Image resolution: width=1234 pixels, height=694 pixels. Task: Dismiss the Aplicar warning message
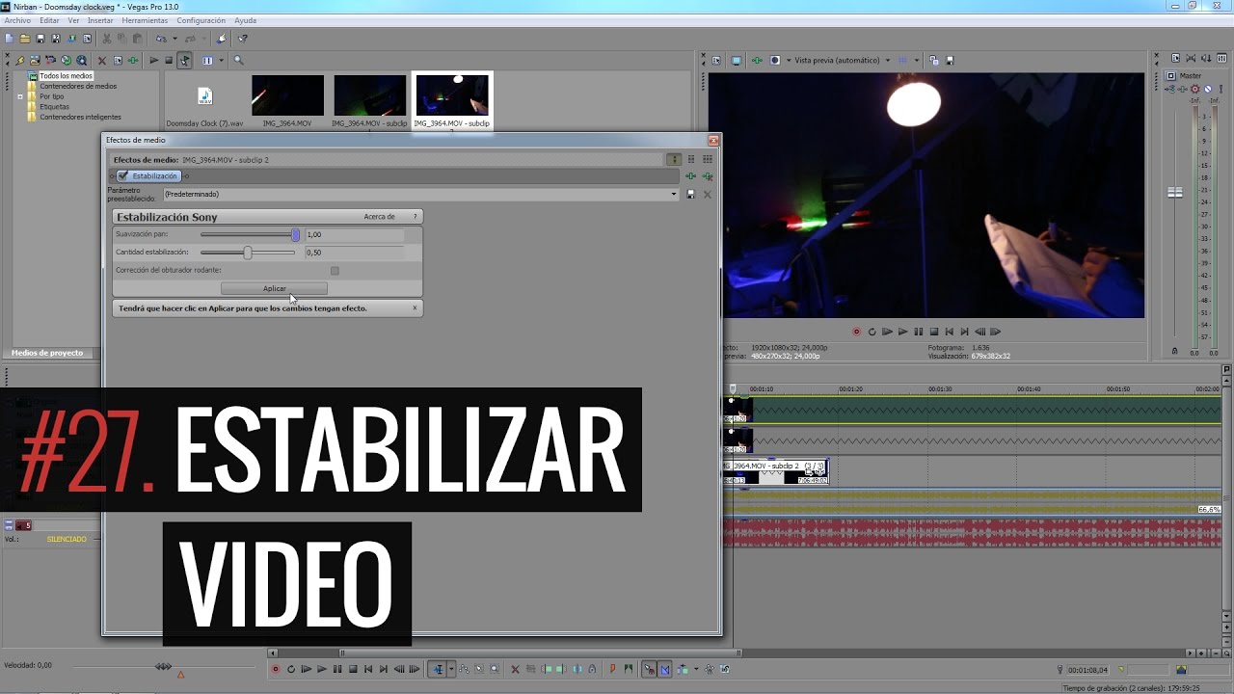(416, 308)
